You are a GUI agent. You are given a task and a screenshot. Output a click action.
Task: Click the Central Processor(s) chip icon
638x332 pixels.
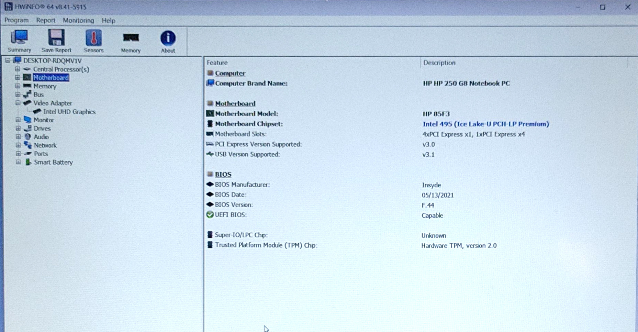click(x=27, y=69)
